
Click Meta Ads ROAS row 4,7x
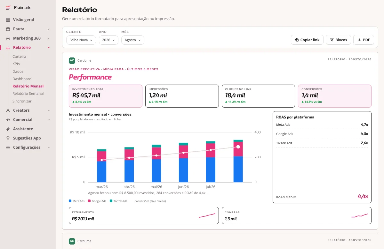[322, 124]
